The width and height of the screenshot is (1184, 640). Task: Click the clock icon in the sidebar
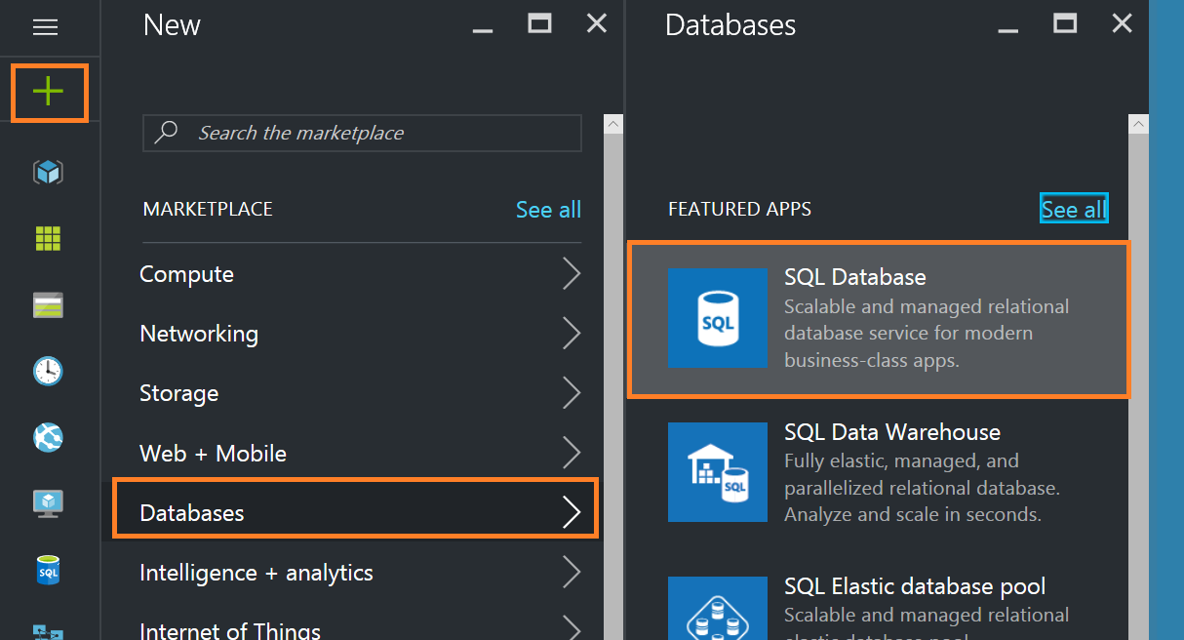(x=48, y=371)
